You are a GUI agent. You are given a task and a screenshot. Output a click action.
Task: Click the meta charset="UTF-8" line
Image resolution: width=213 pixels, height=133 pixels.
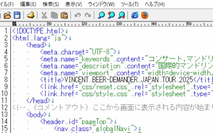coord(78,52)
